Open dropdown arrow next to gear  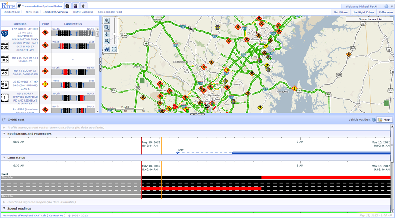(391, 6)
